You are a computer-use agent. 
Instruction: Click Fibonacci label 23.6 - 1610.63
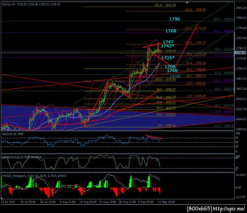tap(166, 115)
